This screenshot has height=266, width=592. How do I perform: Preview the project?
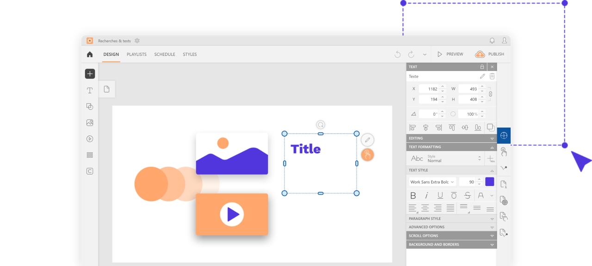click(x=450, y=54)
